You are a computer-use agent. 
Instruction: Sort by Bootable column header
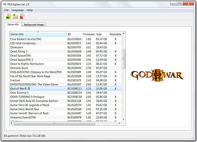point(115,34)
